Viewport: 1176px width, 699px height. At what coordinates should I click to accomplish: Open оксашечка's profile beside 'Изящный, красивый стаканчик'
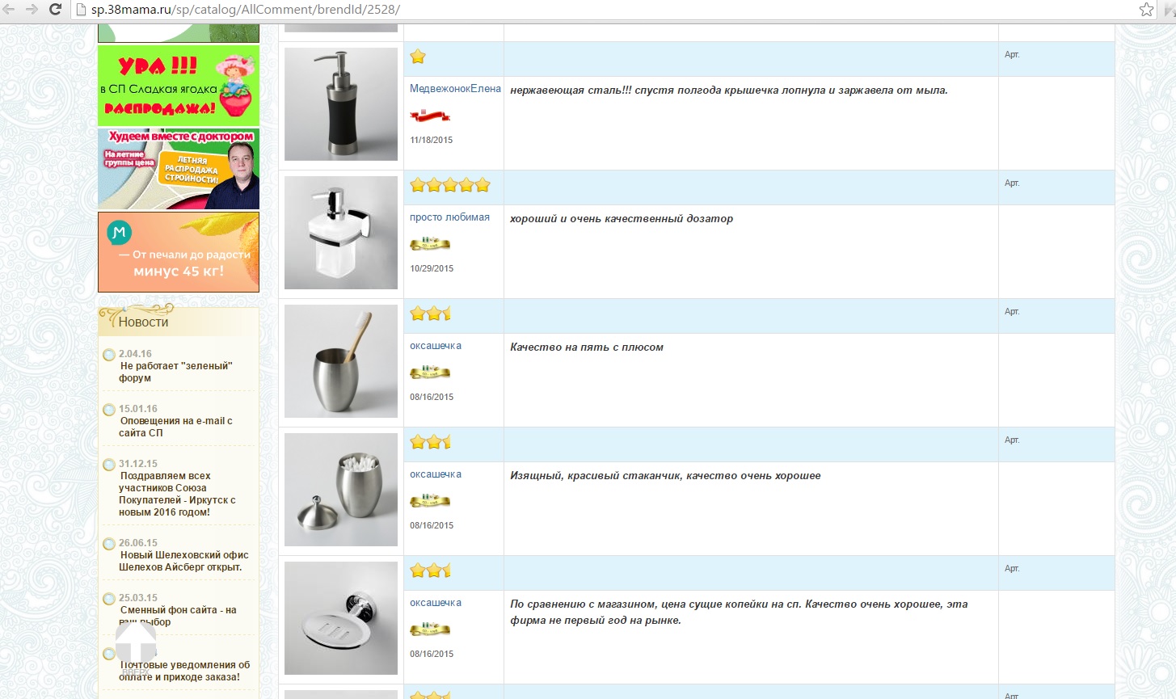pos(436,474)
